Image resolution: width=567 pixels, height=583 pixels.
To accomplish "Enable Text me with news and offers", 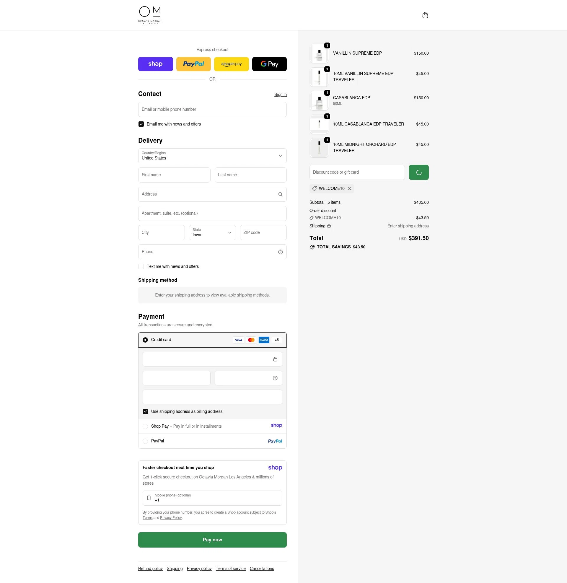I will [141, 266].
